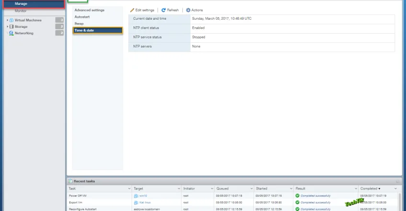Open the win10 target link
The height and width of the screenshot is (211, 406).
pos(143,196)
